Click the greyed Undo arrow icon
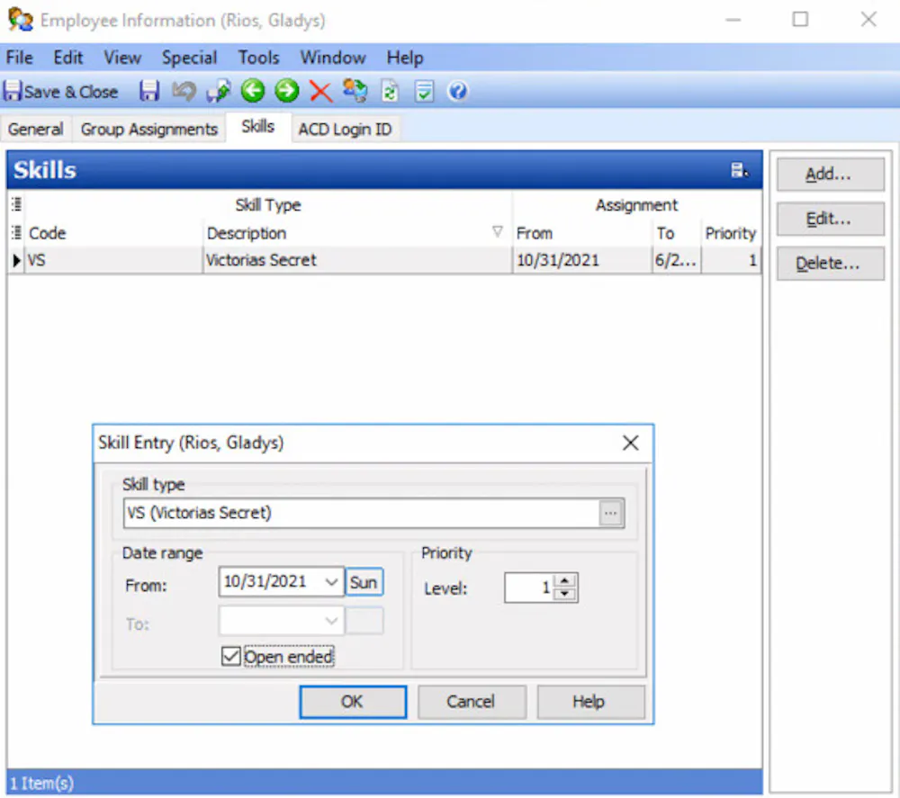 tap(184, 91)
